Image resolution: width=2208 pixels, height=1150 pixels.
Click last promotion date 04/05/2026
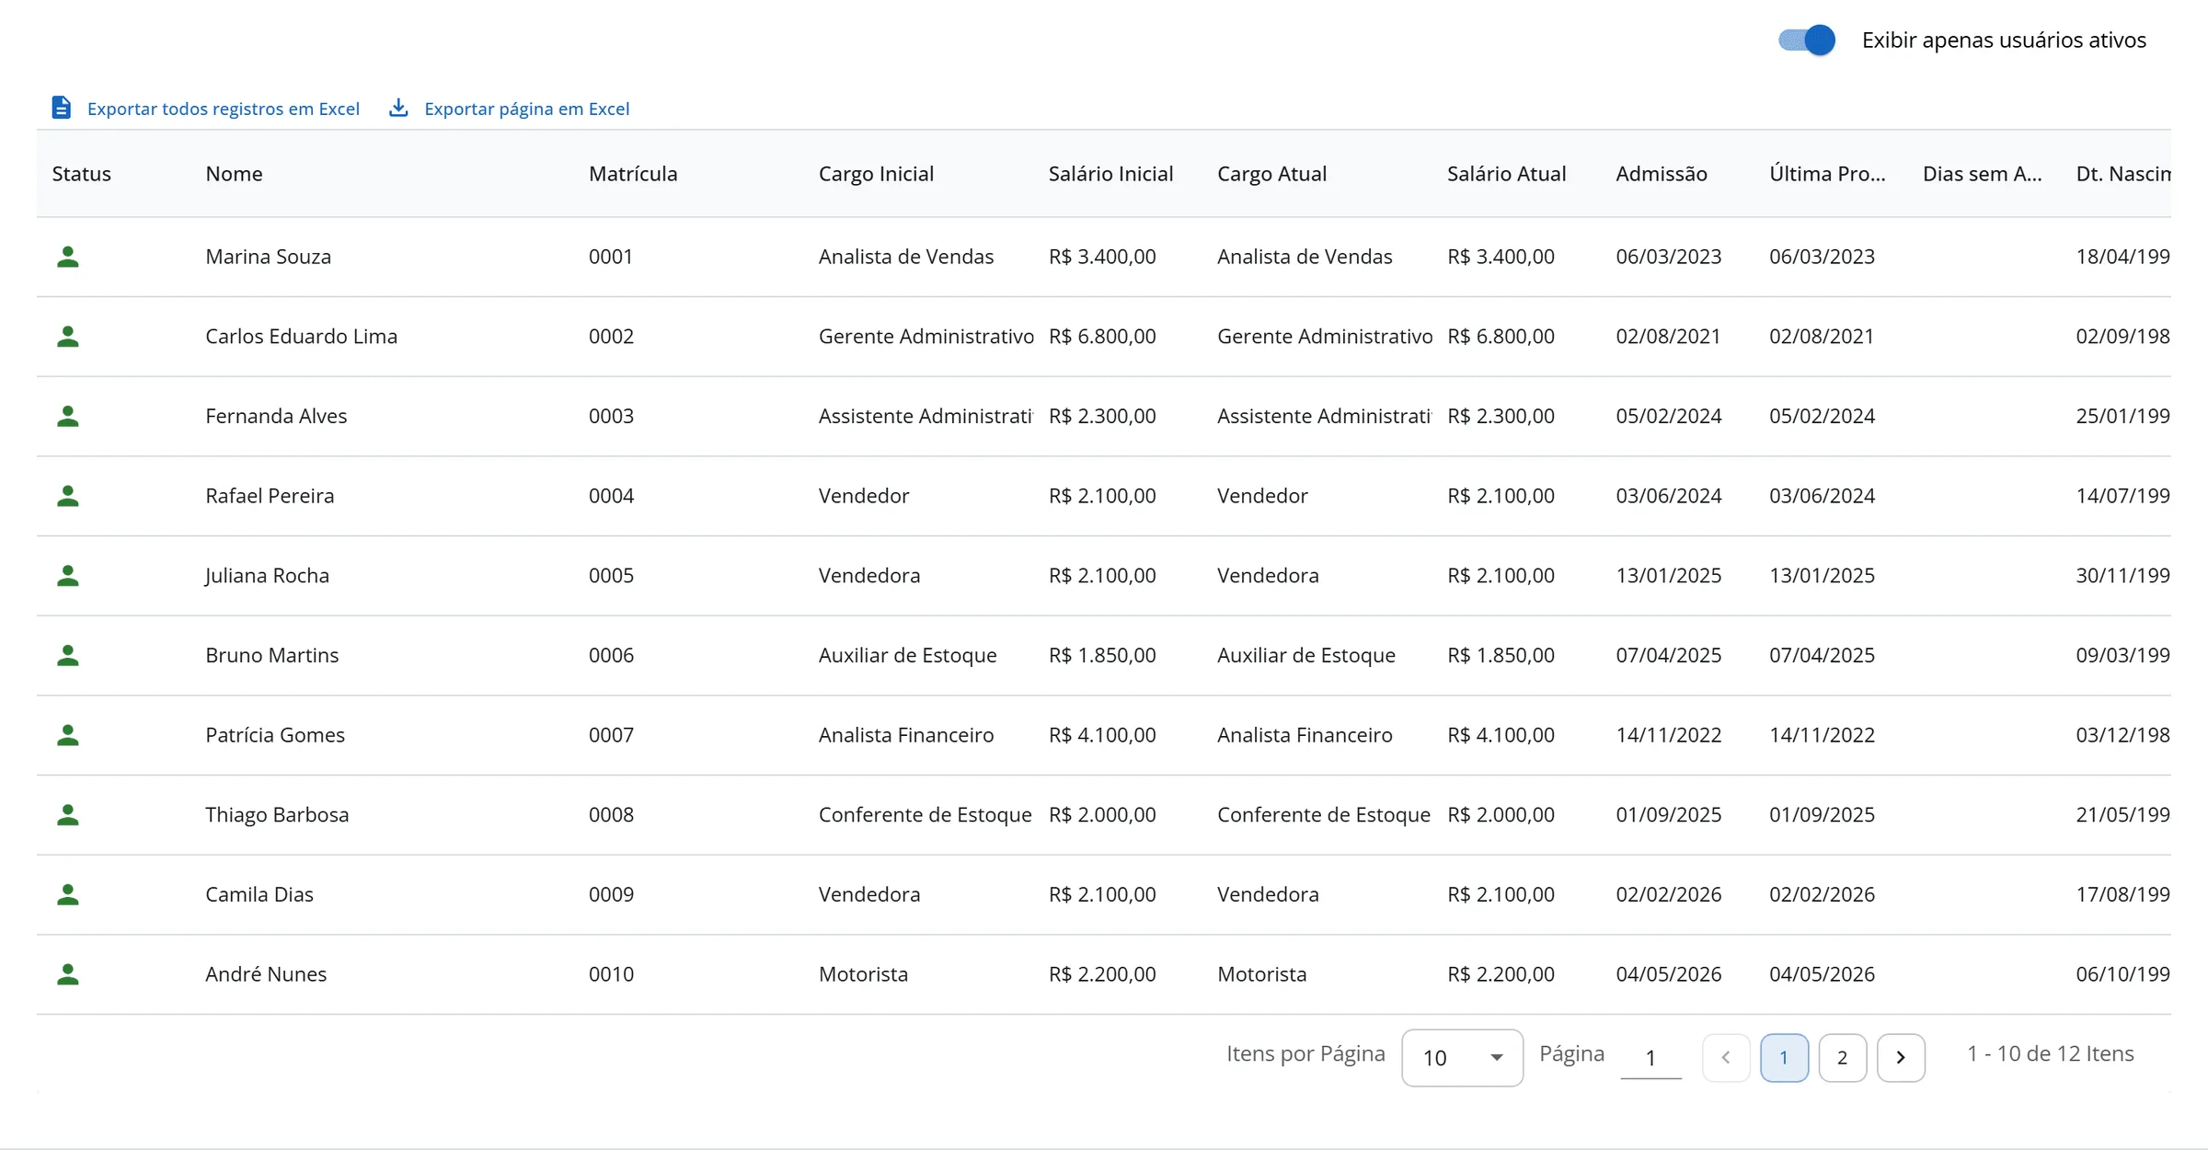1822,974
